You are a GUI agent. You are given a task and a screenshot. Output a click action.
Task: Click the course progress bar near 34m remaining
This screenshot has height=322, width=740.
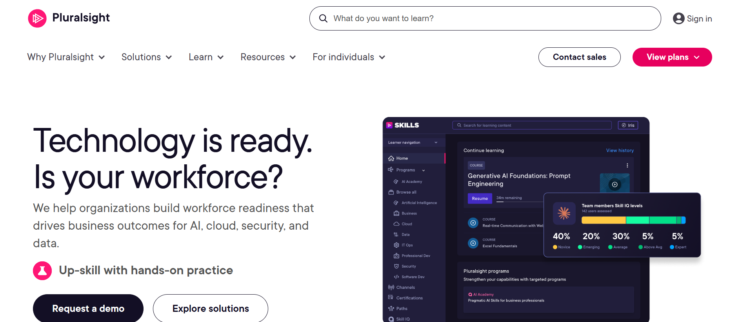[x=520, y=202]
